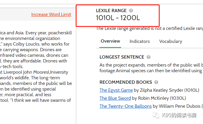
Task: Open the help icon beside Longest Sentence
Action: pos(148,57)
